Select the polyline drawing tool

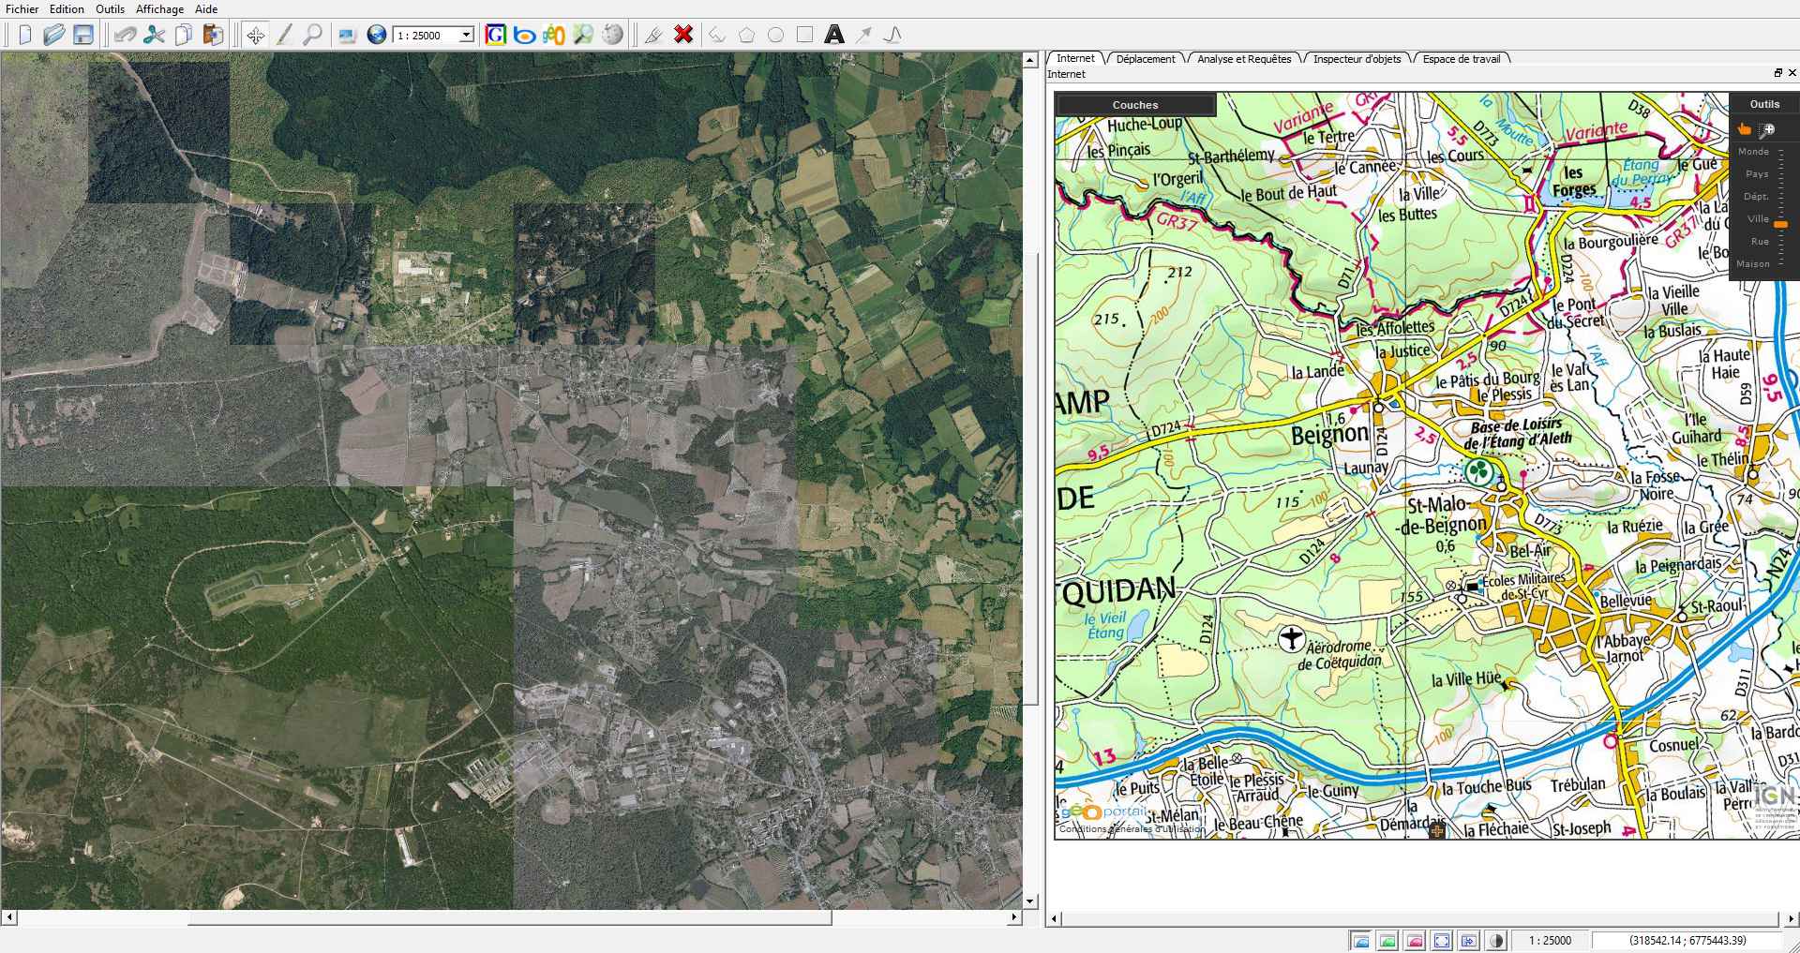coord(717,36)
